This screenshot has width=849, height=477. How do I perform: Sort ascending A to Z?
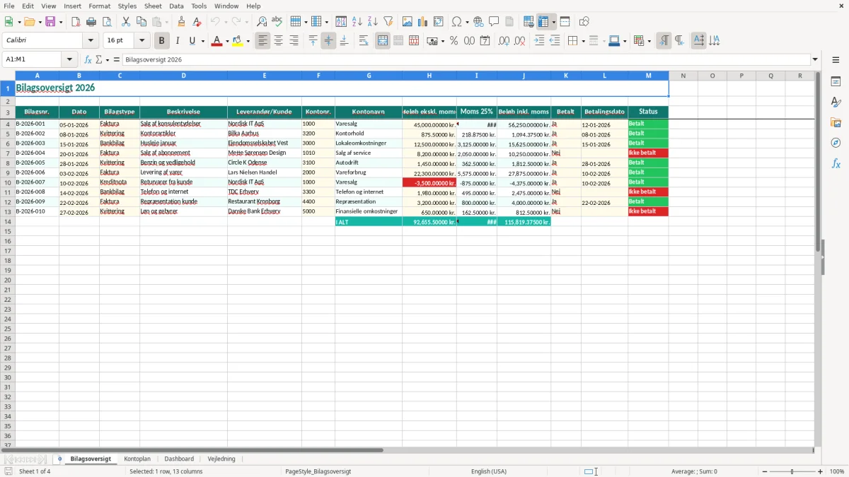357,22
